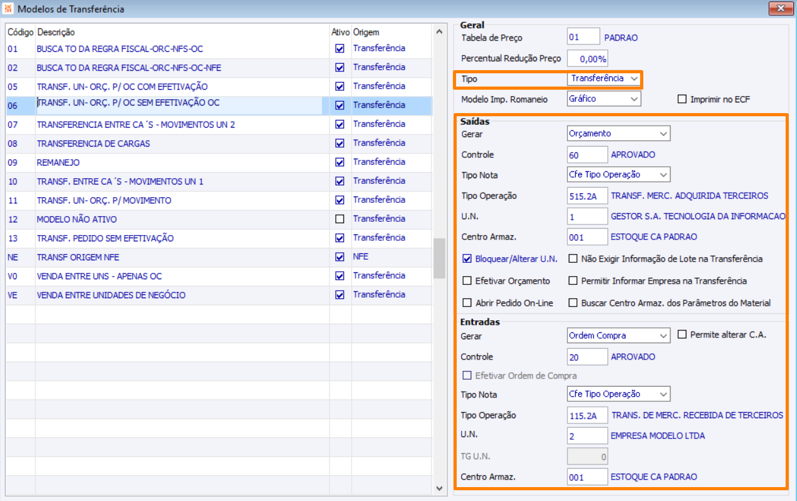Viewport: 797px width, 501px height.
Task: Click Saídas Controle field with 60
Action: 587,154
